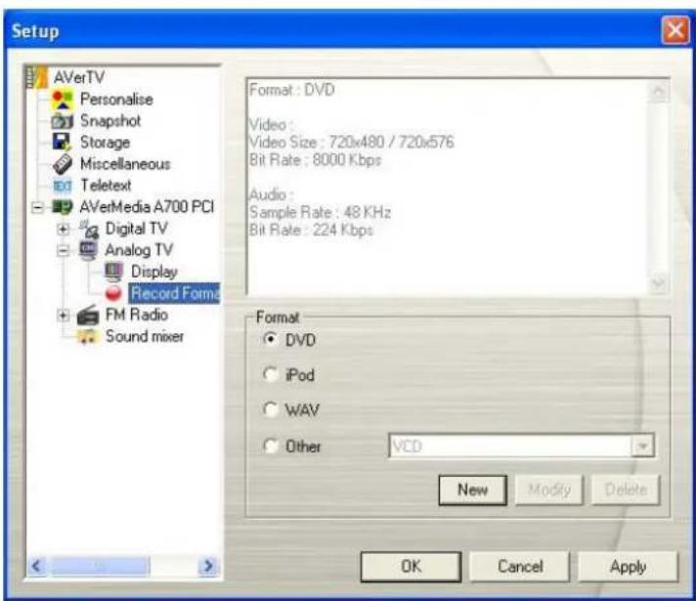Click the FM Radio icon
This screenshot has width=696, height=601.
pos(88,315)
